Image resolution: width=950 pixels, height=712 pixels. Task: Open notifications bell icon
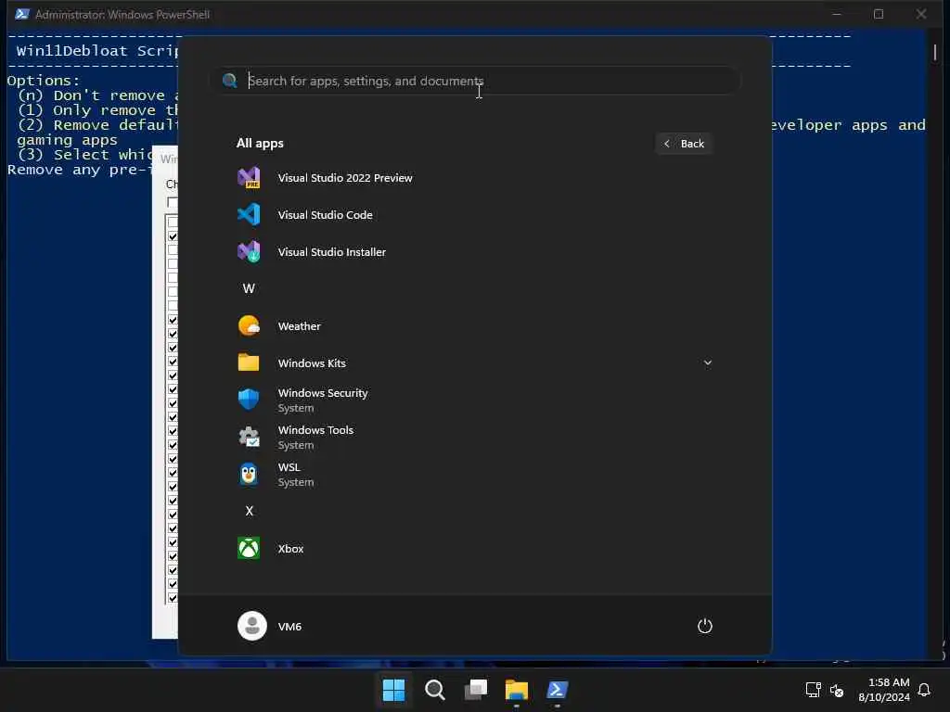coord(924,690)
